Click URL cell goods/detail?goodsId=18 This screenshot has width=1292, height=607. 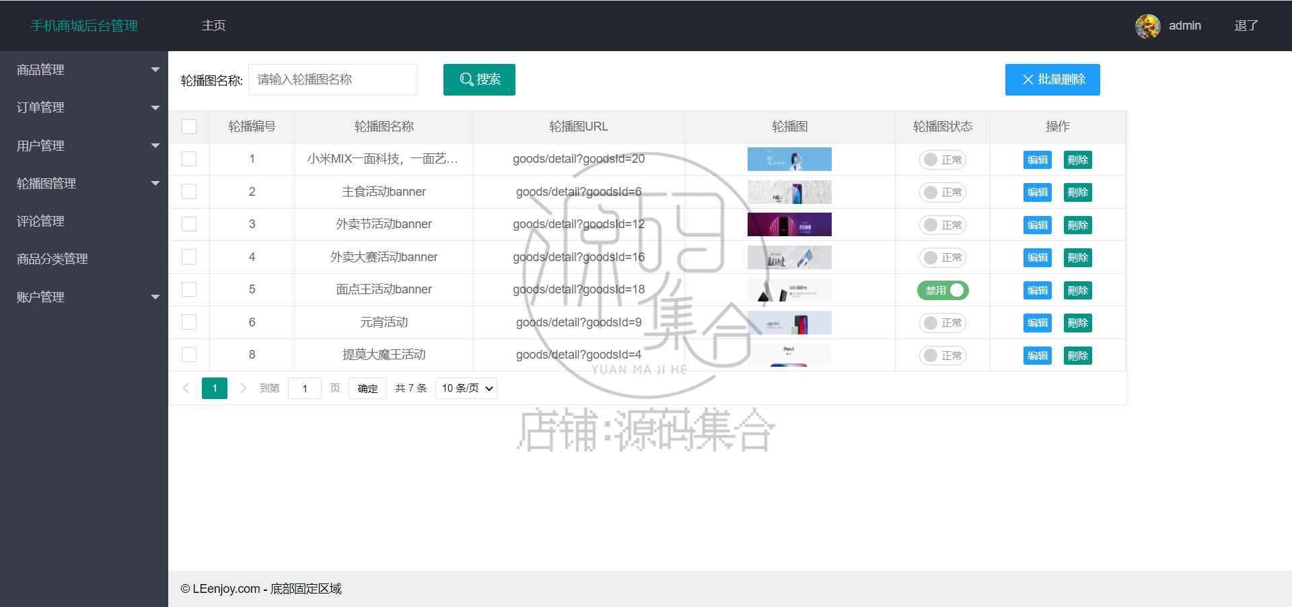pos(579,289)
